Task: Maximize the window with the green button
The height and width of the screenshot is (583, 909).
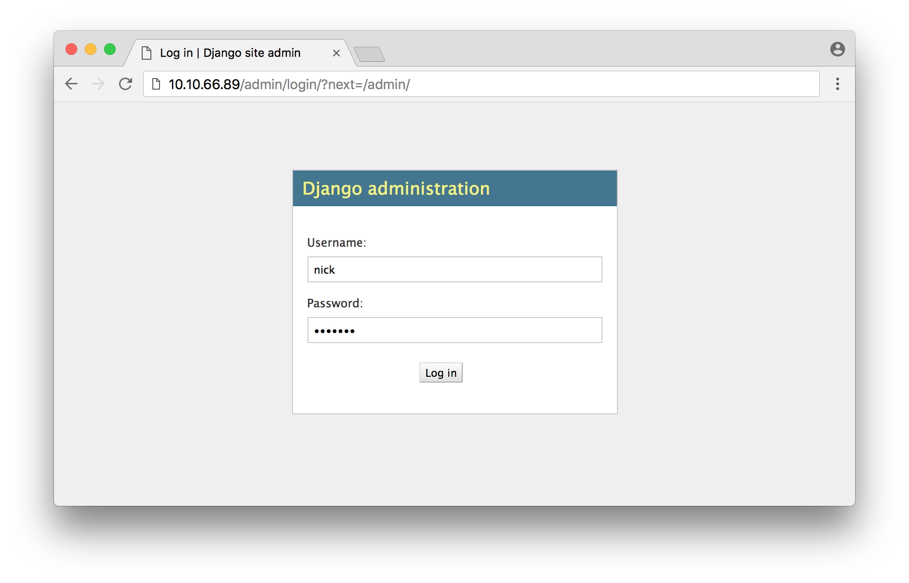Action: pyautogui.click(x=110, y=49)
